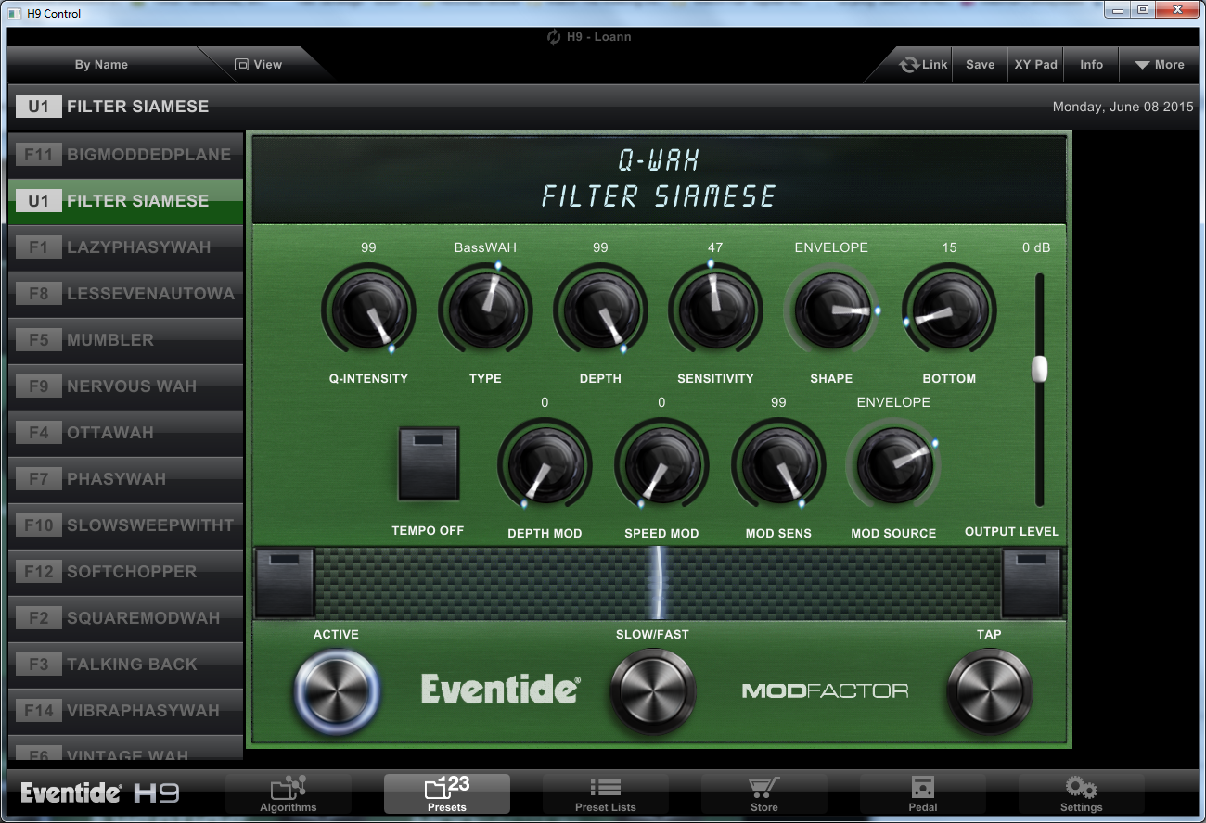This screenshot has width=1206, height=823.
Task: Open the By Name sort option
Action: (101, 65)
